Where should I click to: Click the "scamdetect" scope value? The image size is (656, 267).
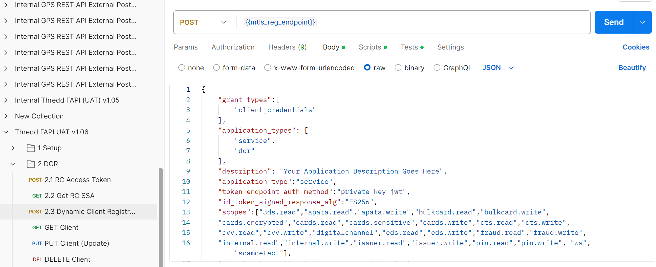pos(259,253)
